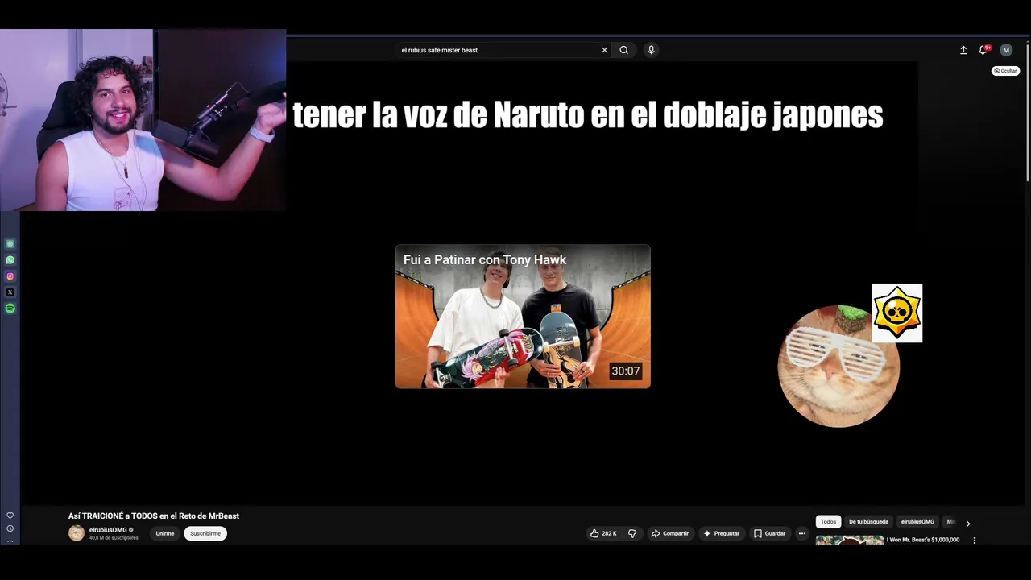Open the account avatar menu labeled M
The height and width of the screenshot is (580, 1031).
click(1006, 50)
